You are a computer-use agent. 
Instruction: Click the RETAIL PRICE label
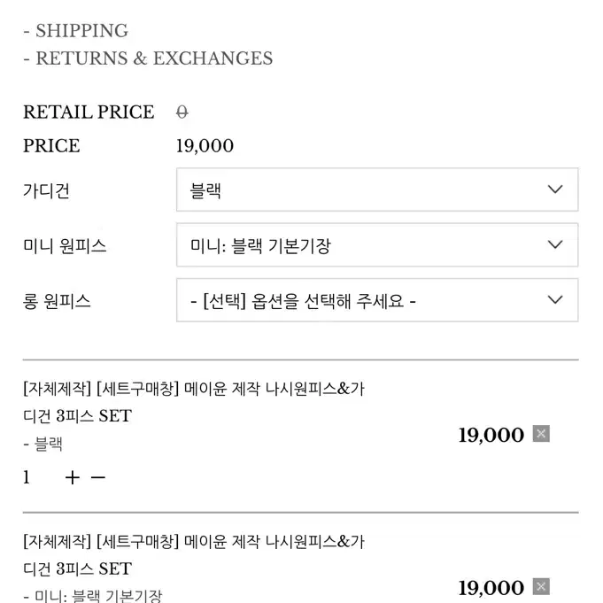coord(89,112)
